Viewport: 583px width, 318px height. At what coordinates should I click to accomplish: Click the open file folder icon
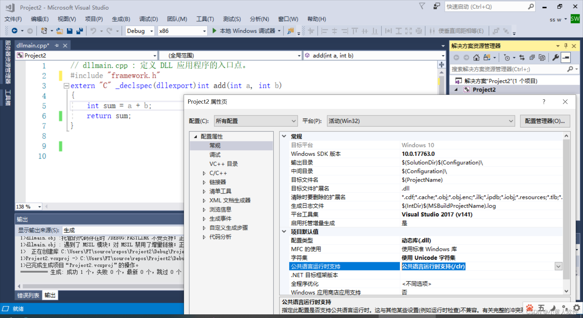coord(60,31)
